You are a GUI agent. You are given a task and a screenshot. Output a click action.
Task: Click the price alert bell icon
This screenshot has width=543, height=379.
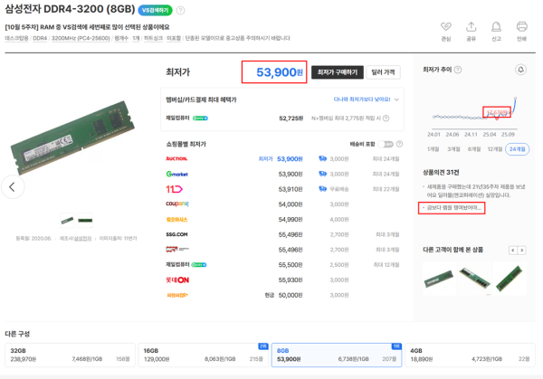coord(520,70)
